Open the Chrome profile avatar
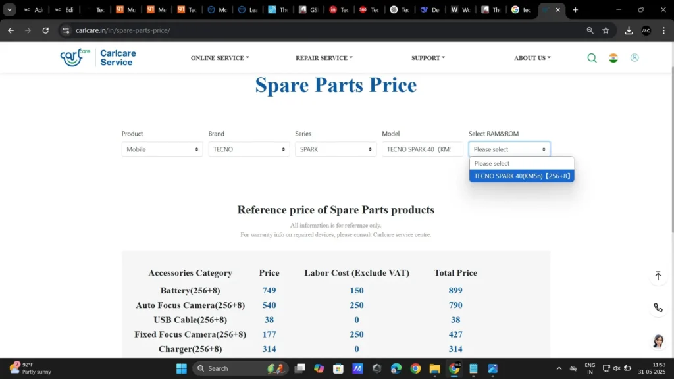 click(x=646, y=30)
